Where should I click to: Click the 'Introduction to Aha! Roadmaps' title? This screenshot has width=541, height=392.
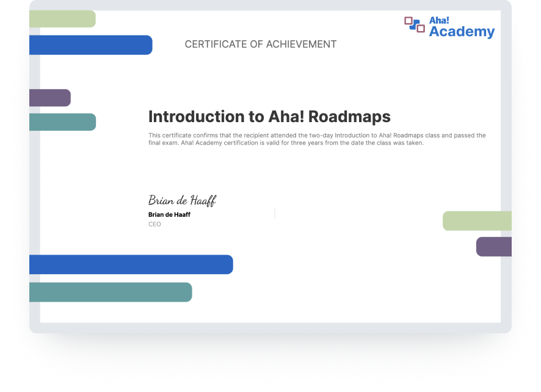click(269, 116)
